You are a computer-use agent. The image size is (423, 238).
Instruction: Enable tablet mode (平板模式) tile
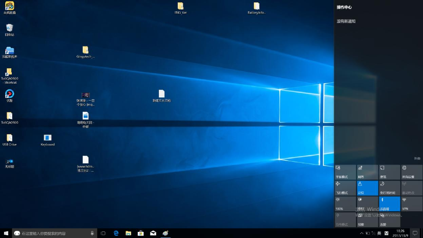click(345, 172)
